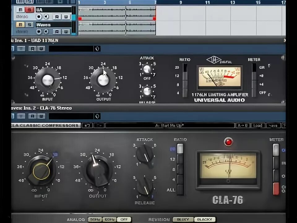Click the UAD 1176LN Output knob

[103, 80]
